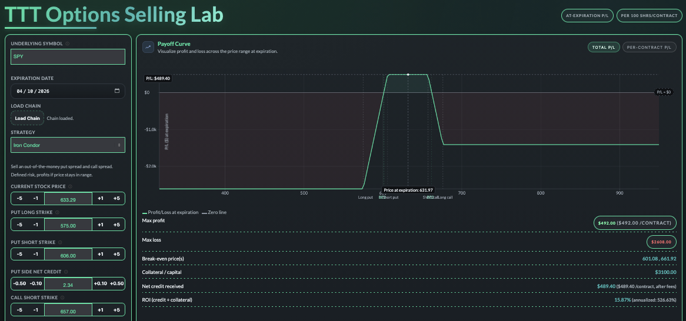
Task: Raise call short strike by 1
Action: click(x=100, y=310)
